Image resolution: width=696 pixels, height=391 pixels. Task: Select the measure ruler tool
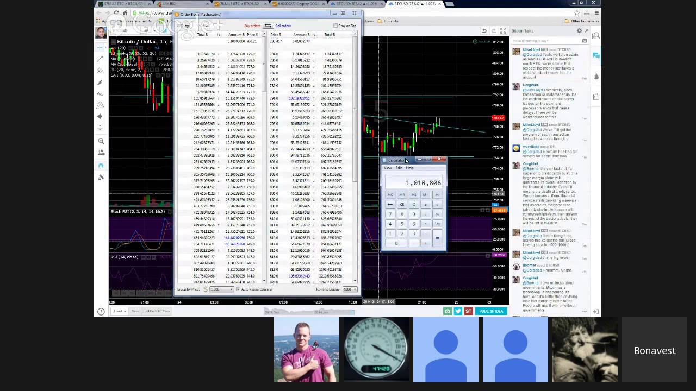pyautogui.click(x=101, y=153)
